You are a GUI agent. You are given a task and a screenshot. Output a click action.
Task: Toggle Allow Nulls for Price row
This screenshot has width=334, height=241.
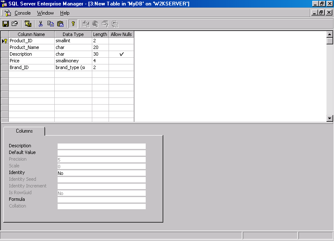click(121, 61)
